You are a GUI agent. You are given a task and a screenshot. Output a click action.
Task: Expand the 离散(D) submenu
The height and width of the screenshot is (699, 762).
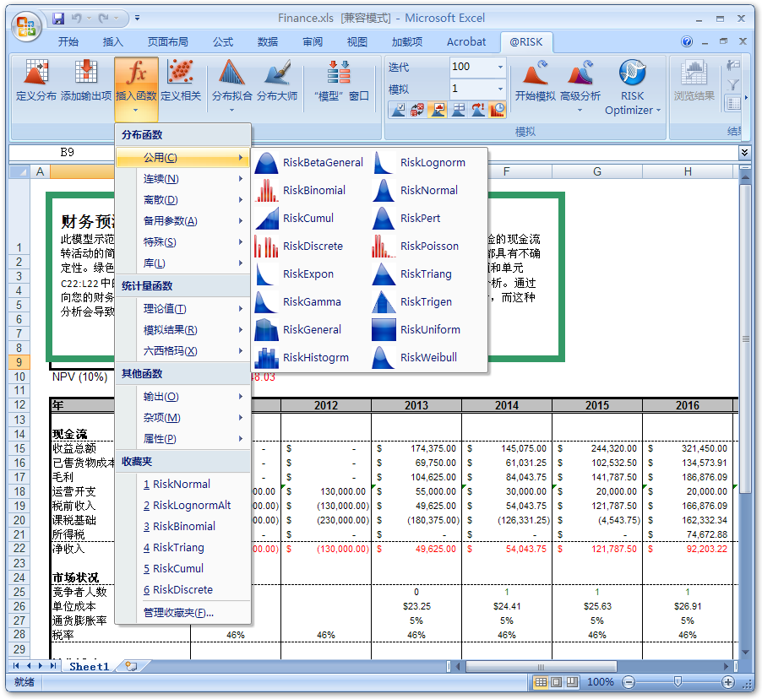tap(183, 199)
